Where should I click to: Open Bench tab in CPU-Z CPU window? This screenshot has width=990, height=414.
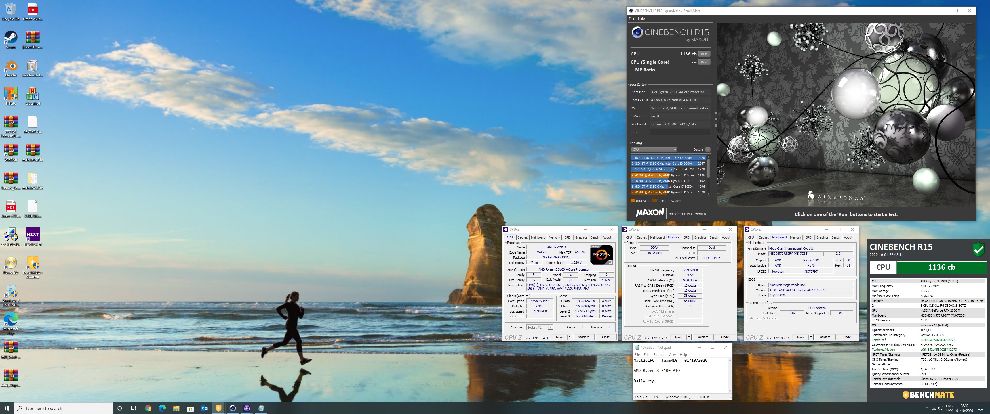coord(595,237)
